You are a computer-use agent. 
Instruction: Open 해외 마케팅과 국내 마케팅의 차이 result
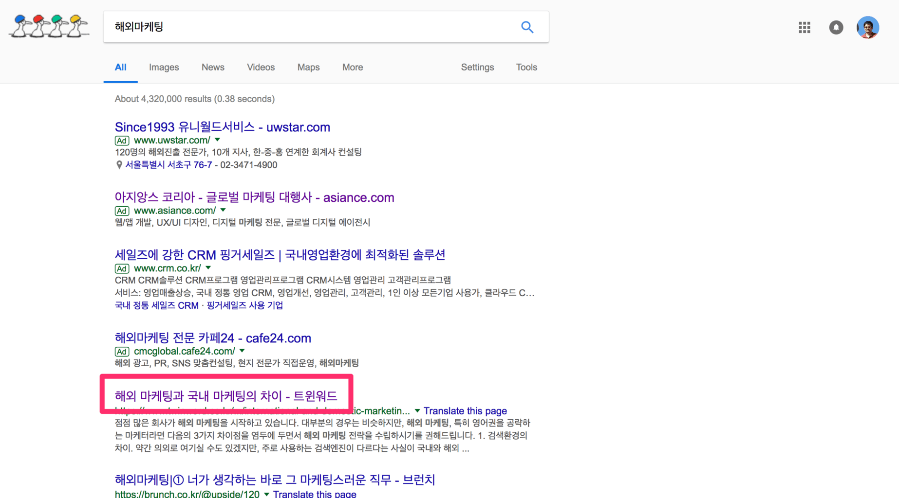tap(226, 396)
